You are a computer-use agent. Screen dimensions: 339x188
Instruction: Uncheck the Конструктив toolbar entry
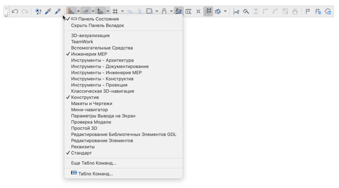tap(85, 97)
